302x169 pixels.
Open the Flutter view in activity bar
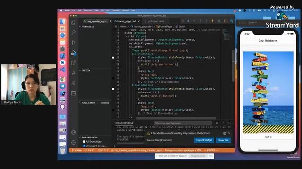(x=74, y=83)
